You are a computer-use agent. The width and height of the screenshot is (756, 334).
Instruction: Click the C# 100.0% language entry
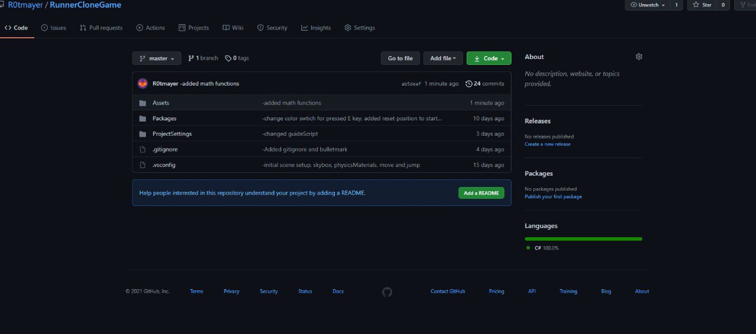pos(542,248)
